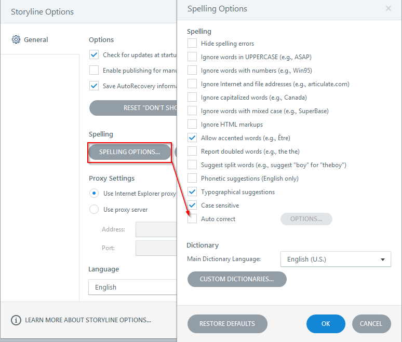The width and height of the screenshot is (402, 342).
Task: Uncheck Allow accented words
Action: point(192,138)
